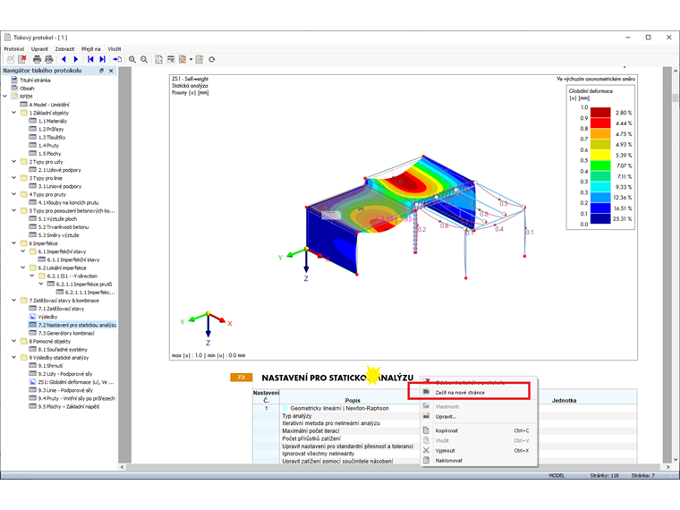Click the image icon beside Upravit...
Screen dimensions: 680x510
(x=426, y=416)
